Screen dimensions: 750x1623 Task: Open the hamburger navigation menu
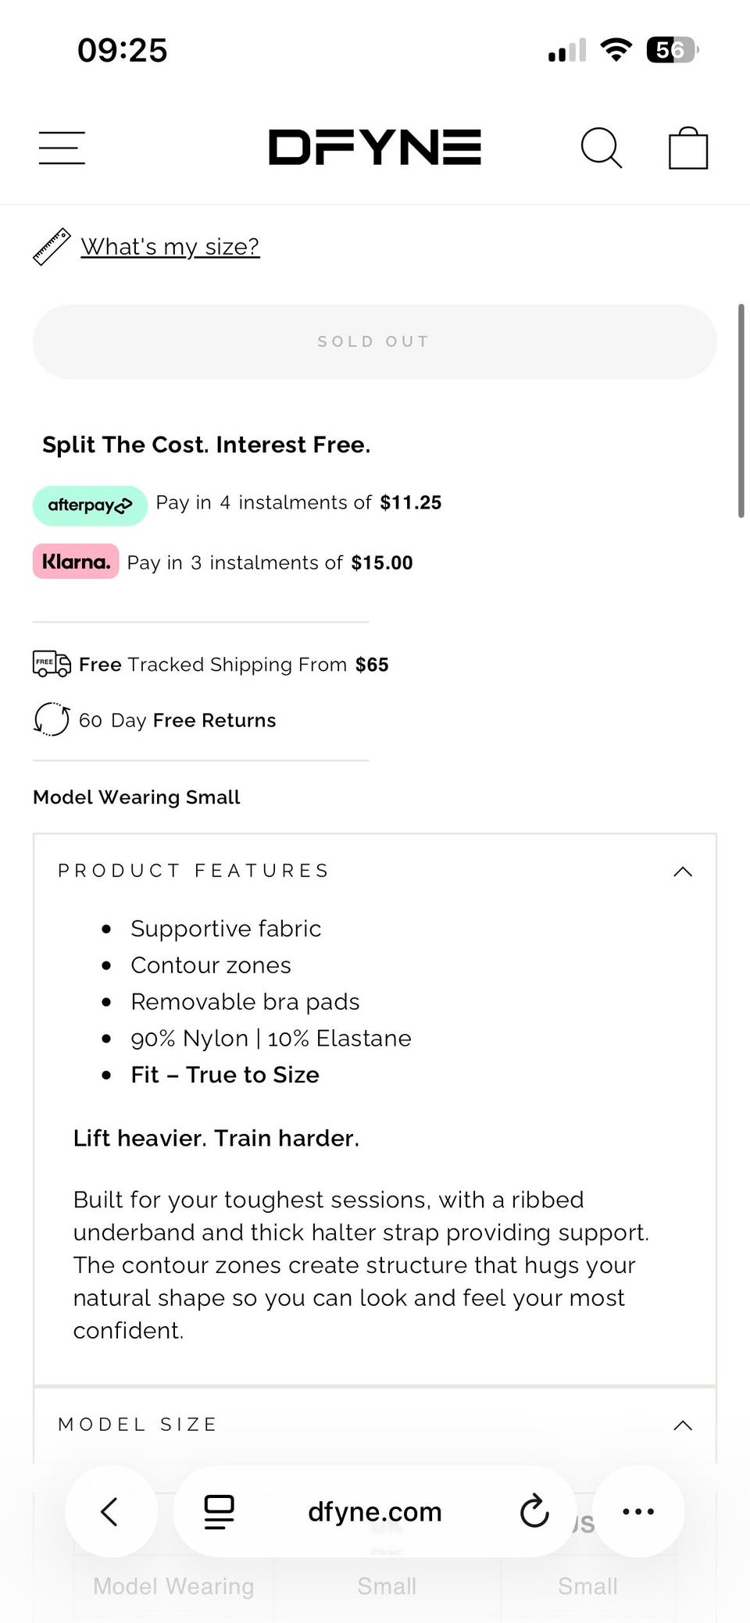tap(62, 148)
